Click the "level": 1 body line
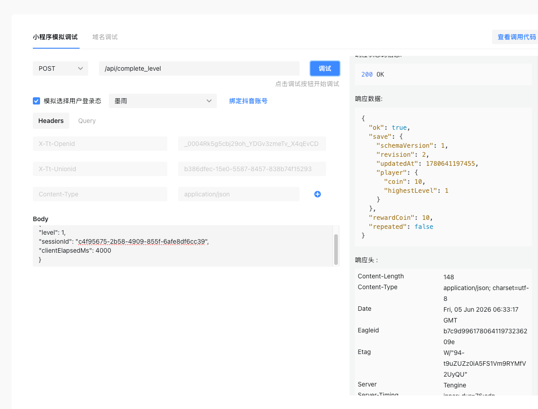This screenshot has height=409, width=538. tap(52, 233)
